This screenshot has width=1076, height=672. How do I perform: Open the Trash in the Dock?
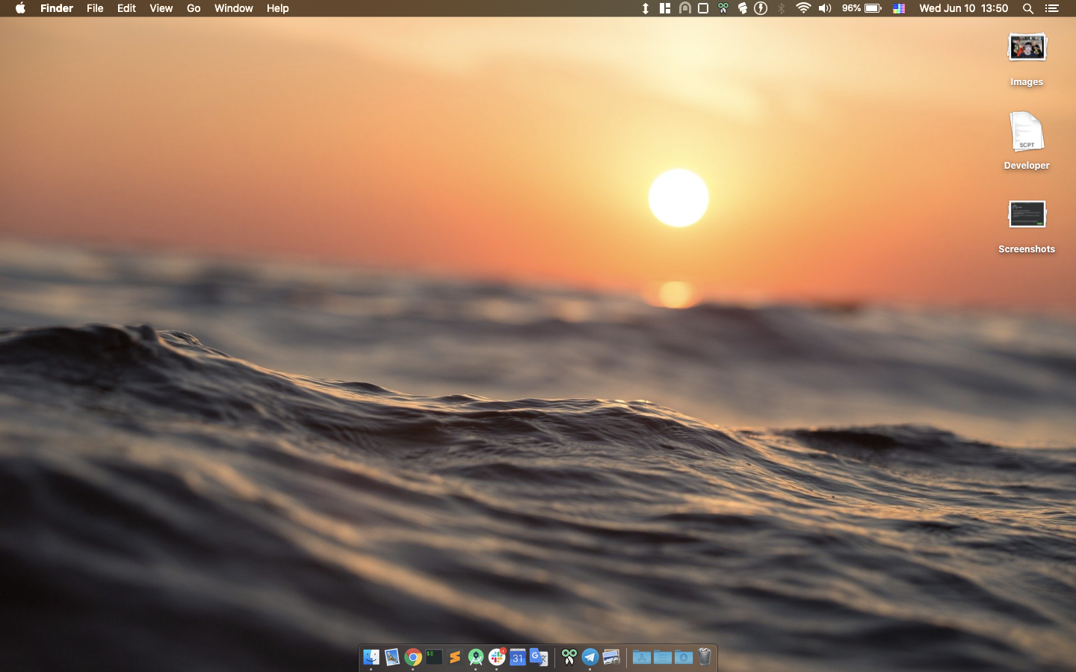pos(705,657)
